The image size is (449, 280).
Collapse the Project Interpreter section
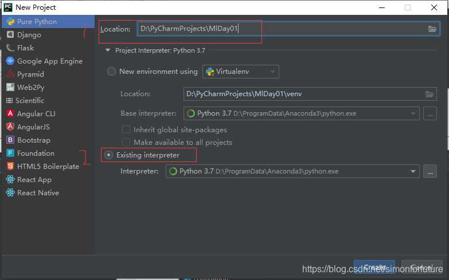point(108,50)
